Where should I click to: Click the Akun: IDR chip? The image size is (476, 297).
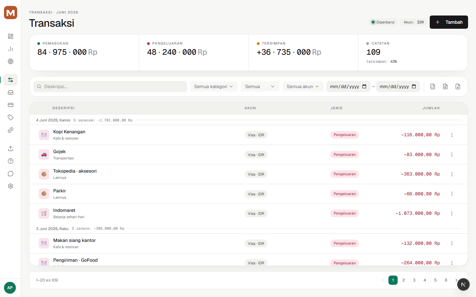pyautogui.click(x=414, y=22)
